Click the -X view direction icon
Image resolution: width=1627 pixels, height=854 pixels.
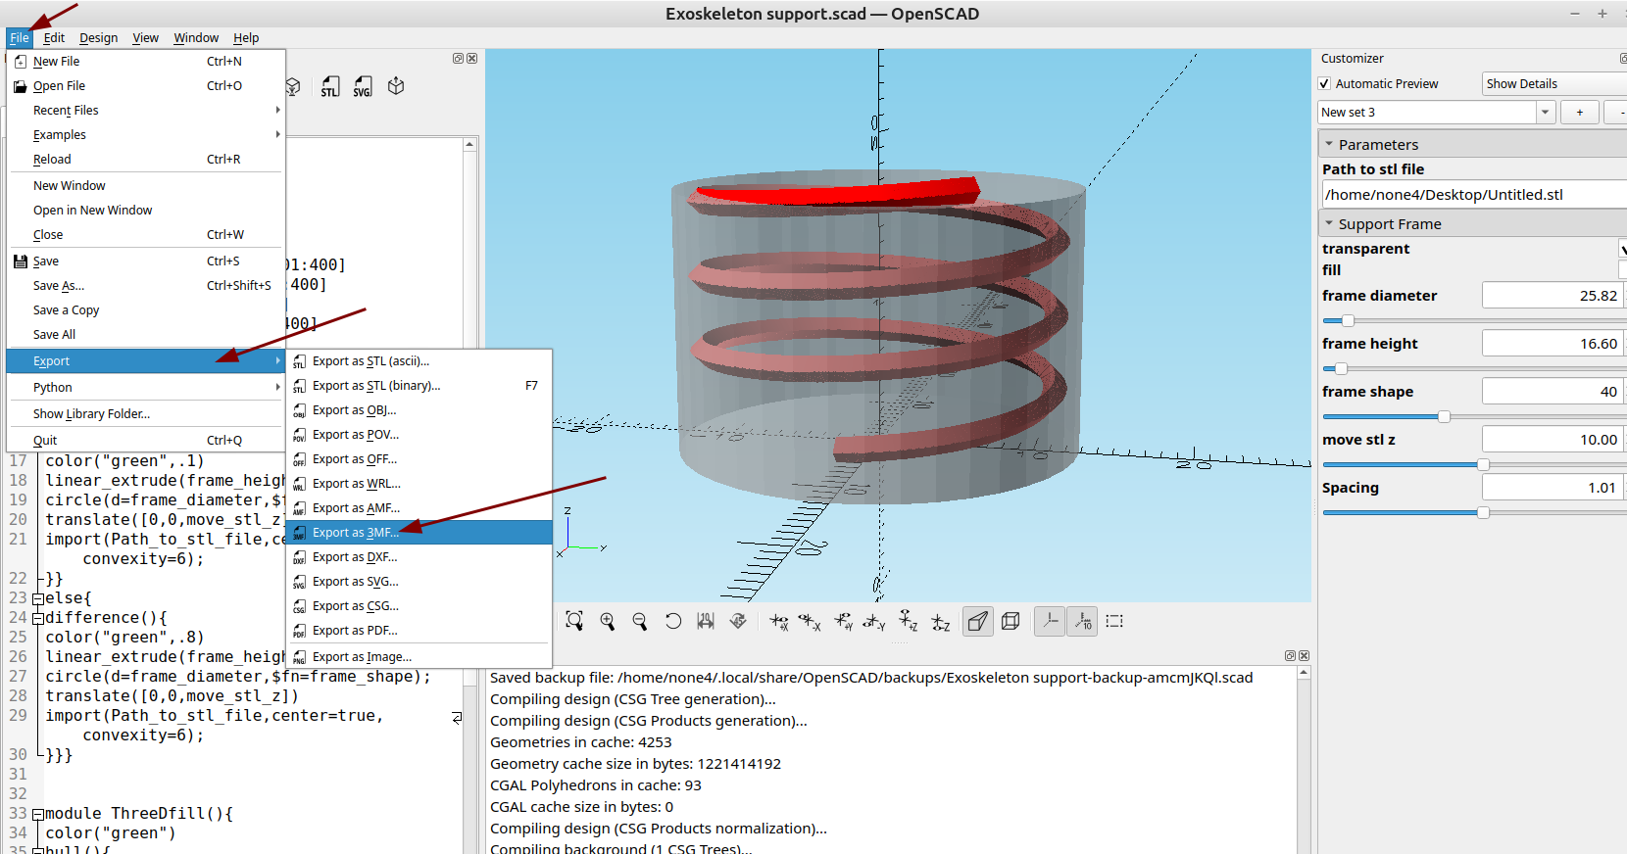point(810,622)
